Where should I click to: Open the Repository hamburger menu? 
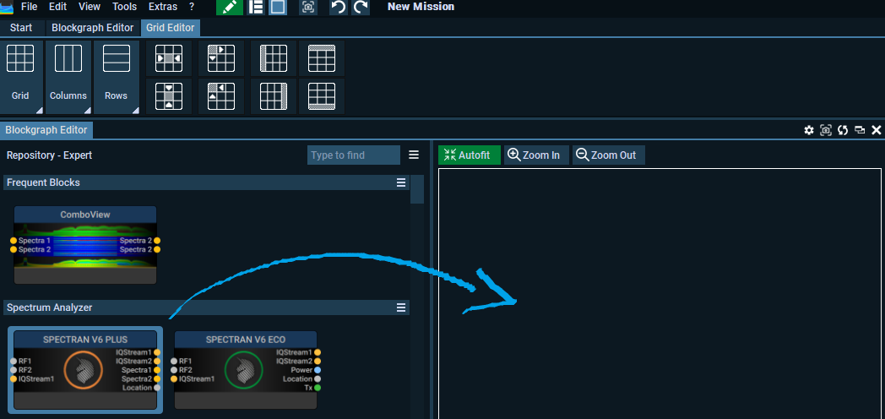coord(414,155)
